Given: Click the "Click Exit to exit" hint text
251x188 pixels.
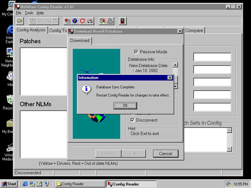Looking at the screenshot, I should tap(145, 133).
